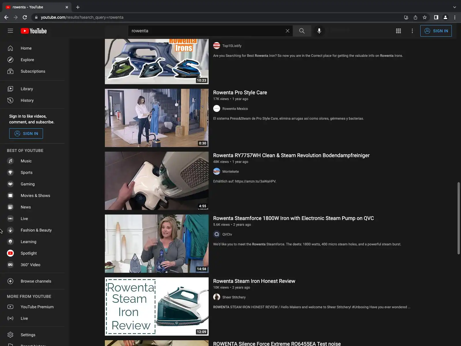Click the Bodendampfreiniger video thumbnail
461x346 pixels.
[x=157, y=181]
